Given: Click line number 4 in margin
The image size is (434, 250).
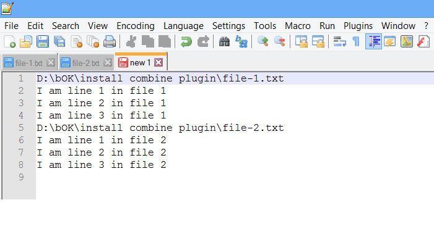Looking at the screenshot, I should tap(21, 115).
